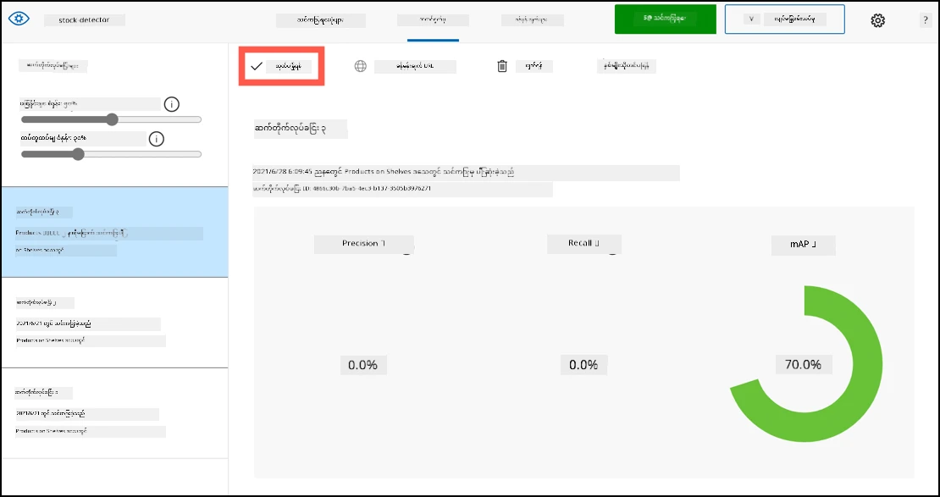Click info icon beside probability threshold
The height and width of the screenshot is (497, 940).
171,104
